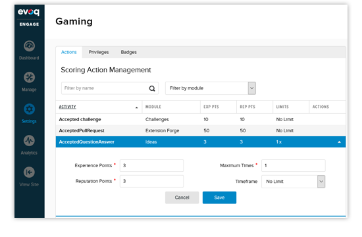Open the Manage tools icon
This screenshot has width=362, height=237.
30,78
